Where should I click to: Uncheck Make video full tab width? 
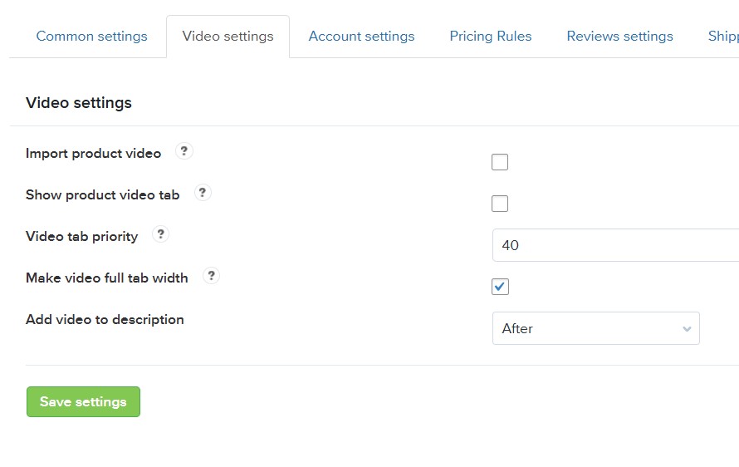[500, 287]
